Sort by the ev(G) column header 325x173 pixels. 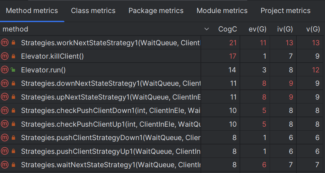(257, 29)
